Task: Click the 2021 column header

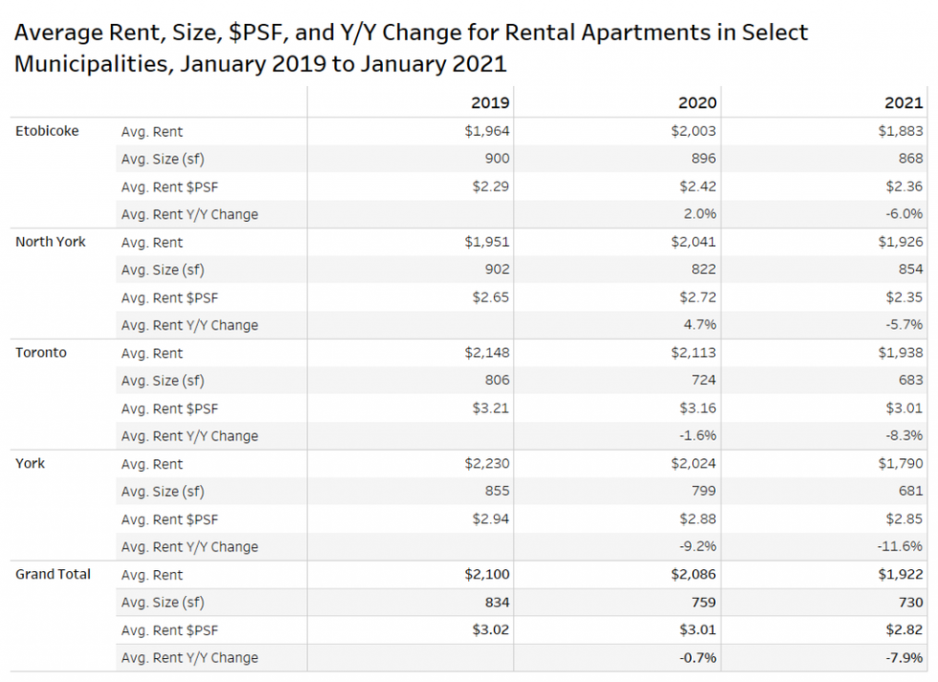Action: [904, 102]
